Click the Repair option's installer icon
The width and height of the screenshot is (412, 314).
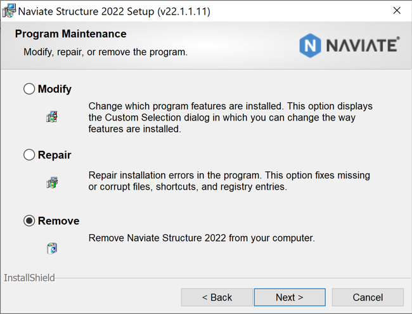(x=52, y=183)
